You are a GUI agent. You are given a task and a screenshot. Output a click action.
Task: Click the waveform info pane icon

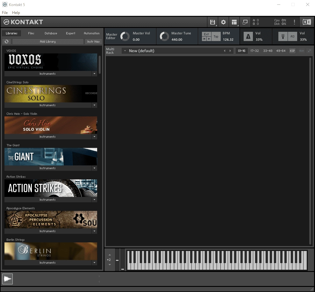(8, 279)
